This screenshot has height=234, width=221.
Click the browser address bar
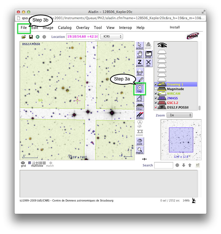110,18
